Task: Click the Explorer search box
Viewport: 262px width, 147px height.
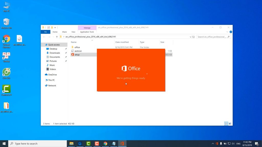Action: coord(214,37)
